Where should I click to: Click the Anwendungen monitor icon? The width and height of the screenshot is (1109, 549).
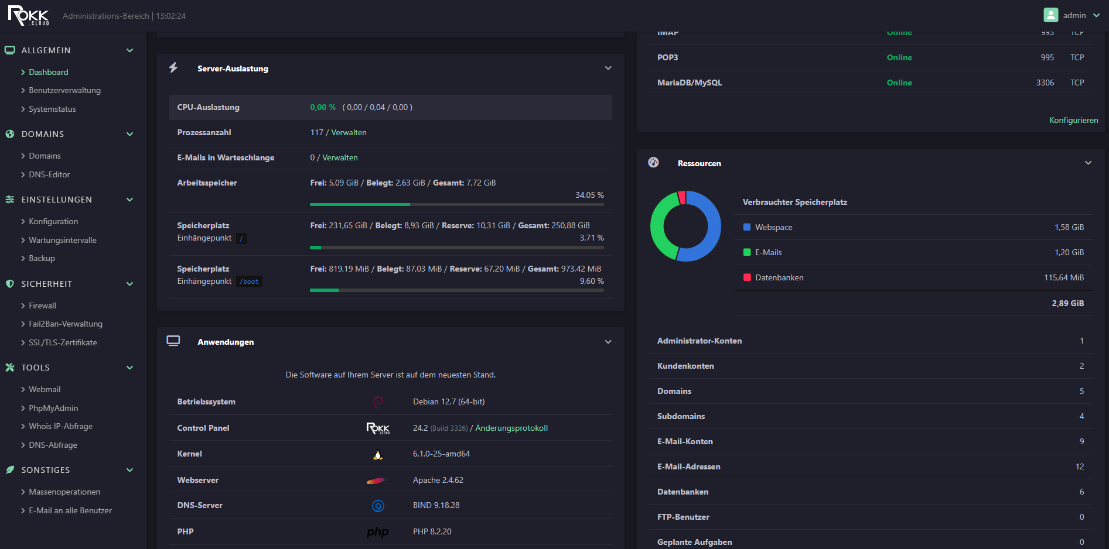(173, 341)
